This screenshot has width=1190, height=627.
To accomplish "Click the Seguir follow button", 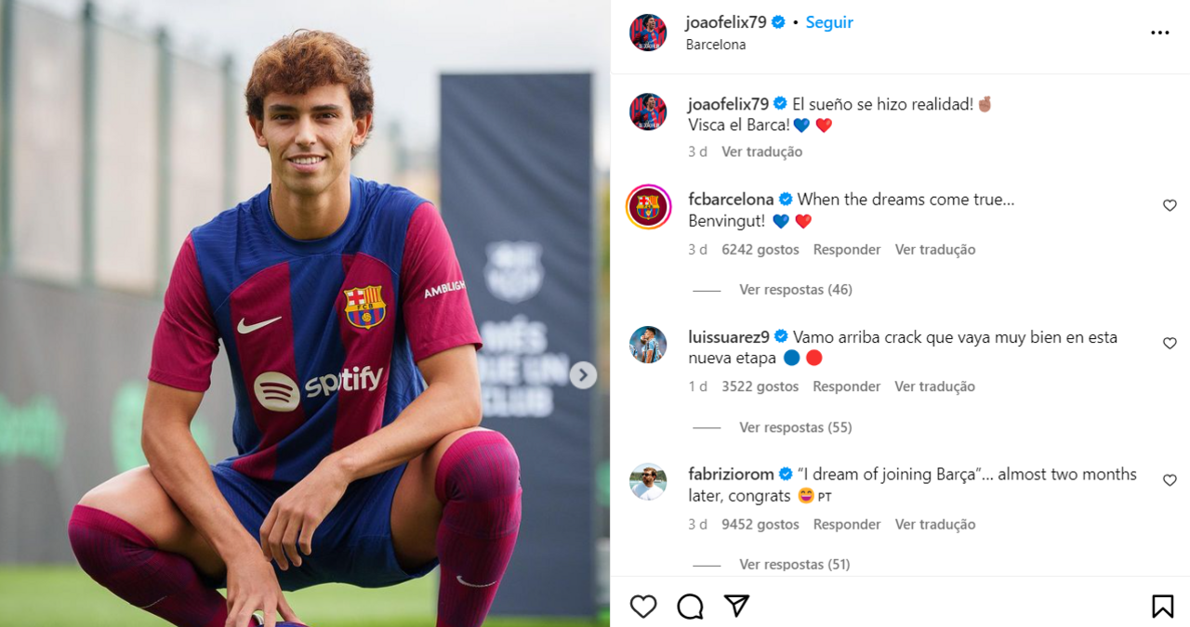I will (x=829, y=22).
